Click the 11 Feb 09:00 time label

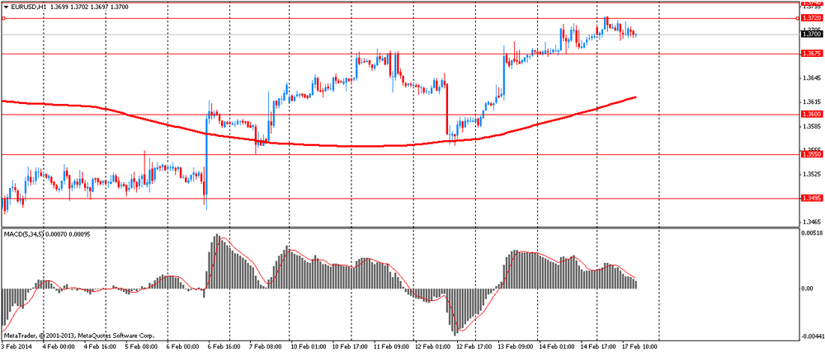tap(389, 347)
